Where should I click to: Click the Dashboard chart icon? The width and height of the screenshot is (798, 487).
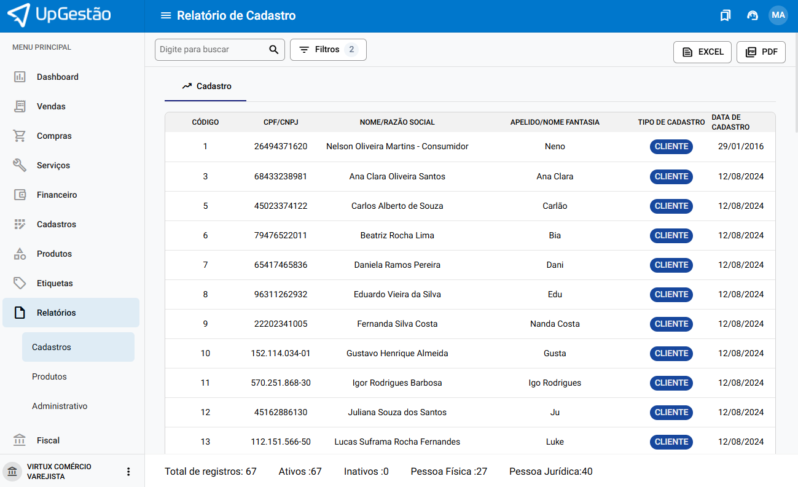click(x=20, y=77)
